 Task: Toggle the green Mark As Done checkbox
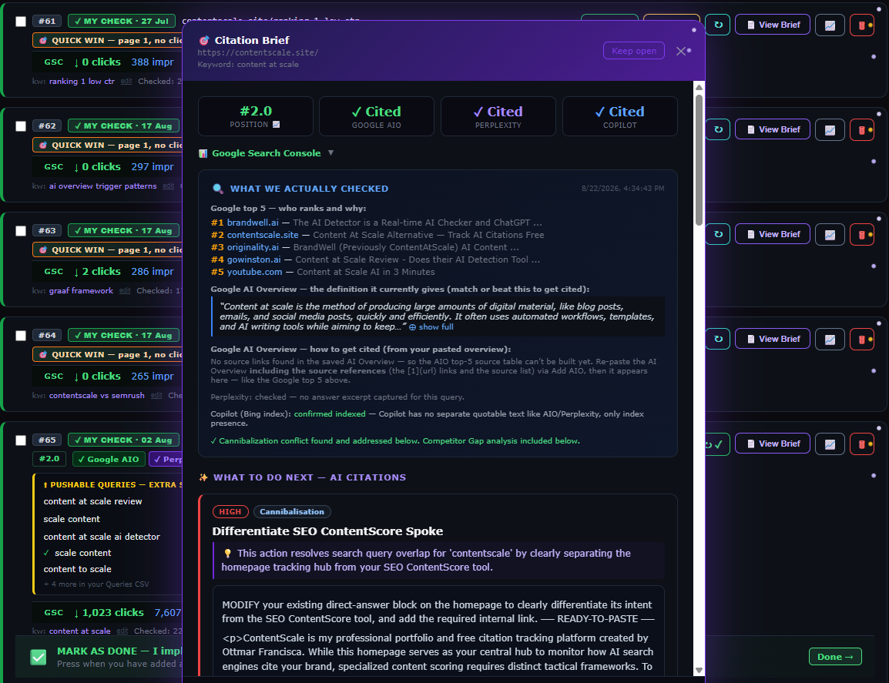tap(38, 657)
